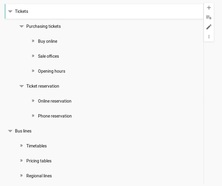The width and height of the screenshot is (222, 186).
Task: Collapse the Bus lines node
Action: (10, 131)
